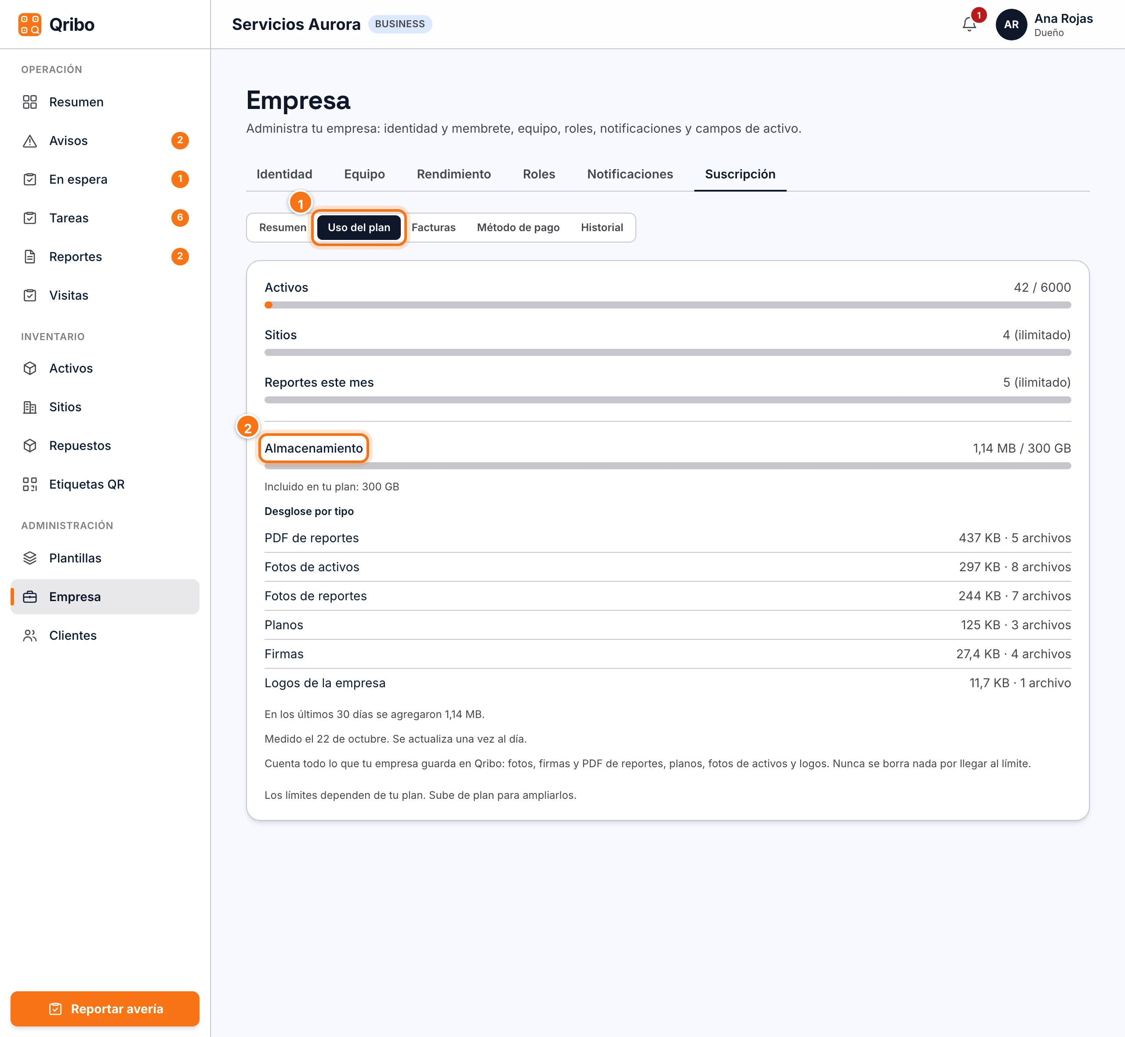Switch to the Equipo tab

point(365,174)
